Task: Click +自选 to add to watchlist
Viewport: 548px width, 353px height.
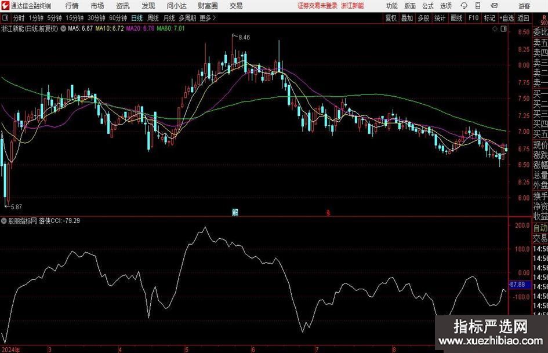Action: point(507,18)
